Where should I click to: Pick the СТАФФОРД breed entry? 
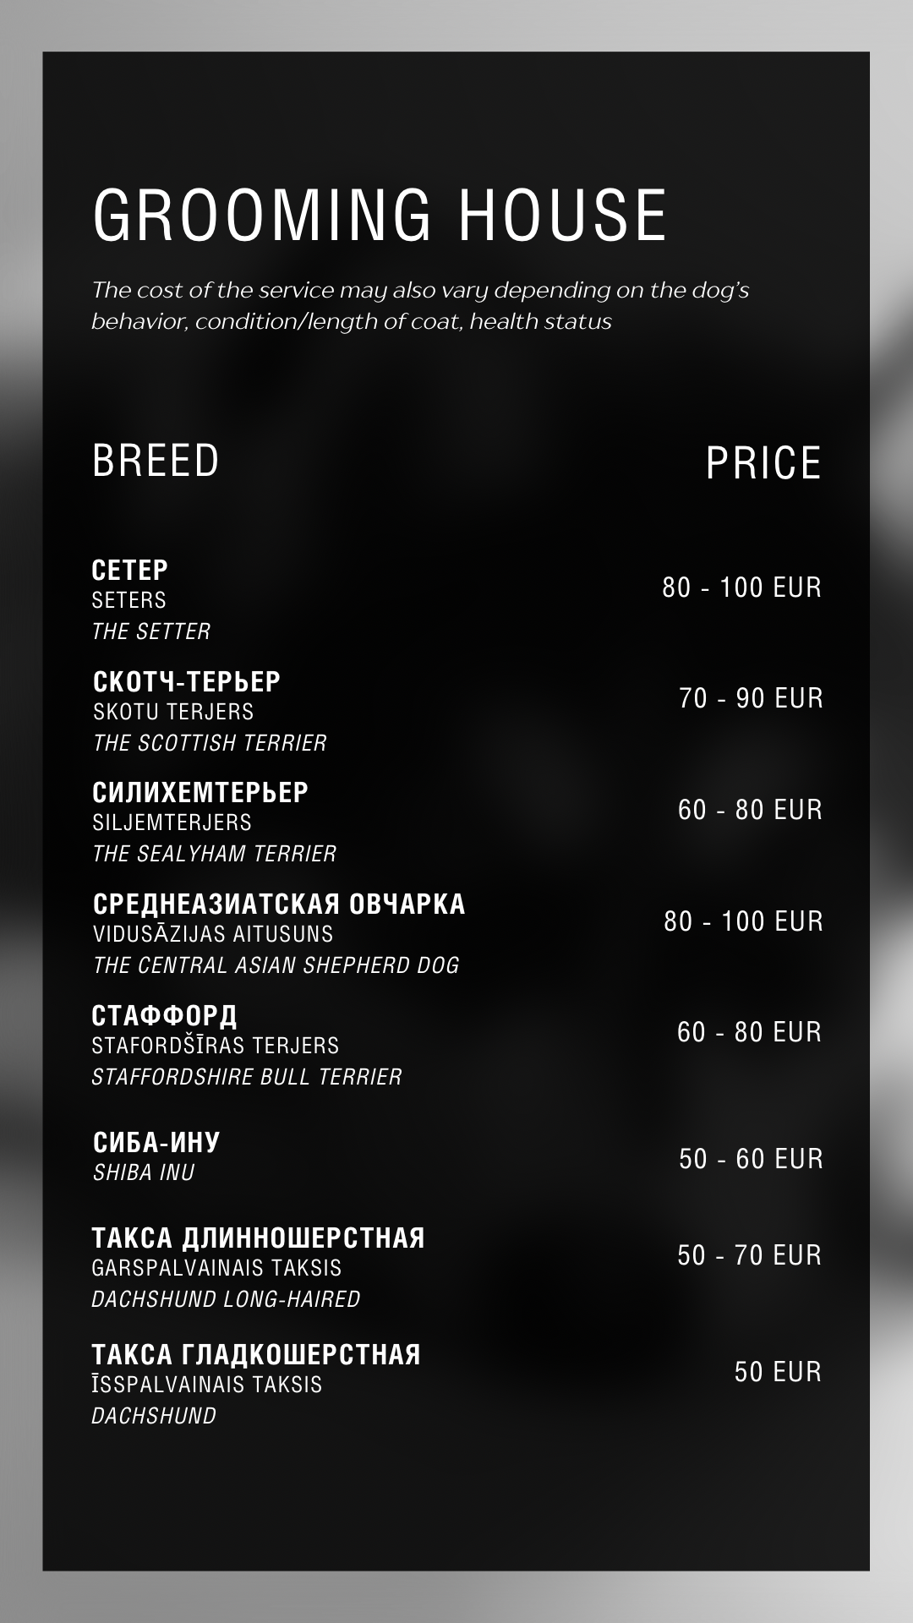coord(165,1015)
